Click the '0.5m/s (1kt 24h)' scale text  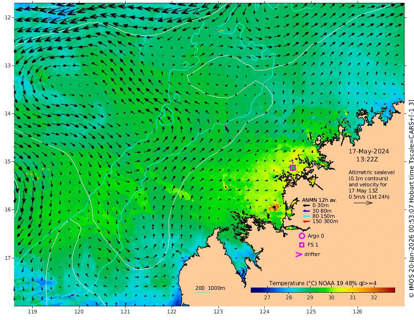(369, 197)
